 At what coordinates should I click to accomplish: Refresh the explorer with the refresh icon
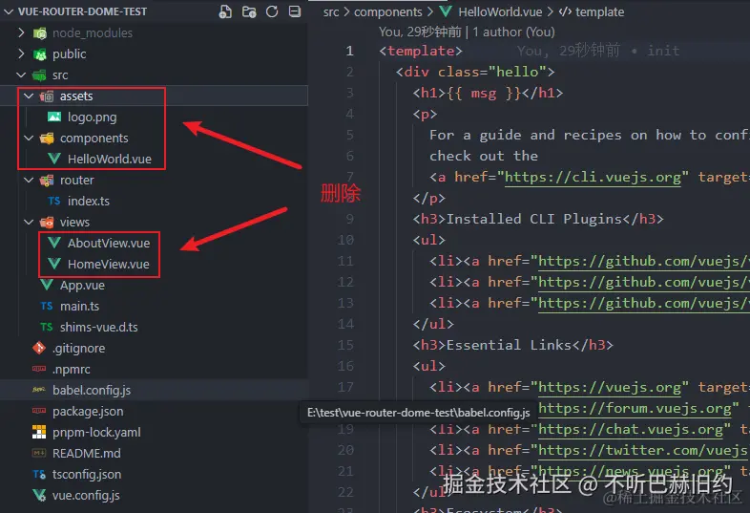pos(272,11)
